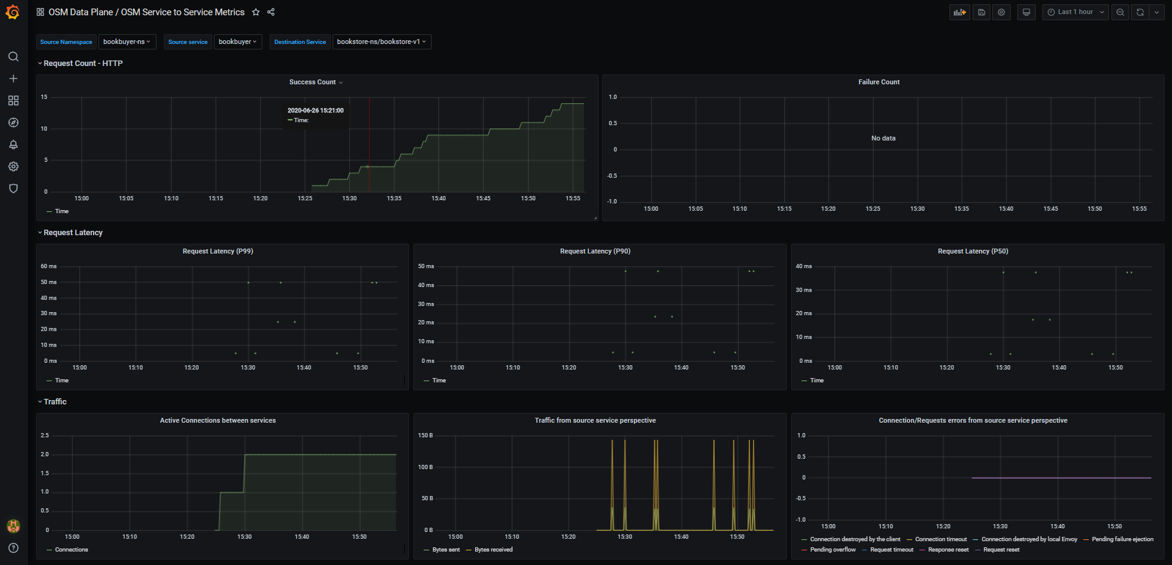Refresh the dashboard
The height and width of the screenshot is (565, 1172).
(x=1140, y=12)
